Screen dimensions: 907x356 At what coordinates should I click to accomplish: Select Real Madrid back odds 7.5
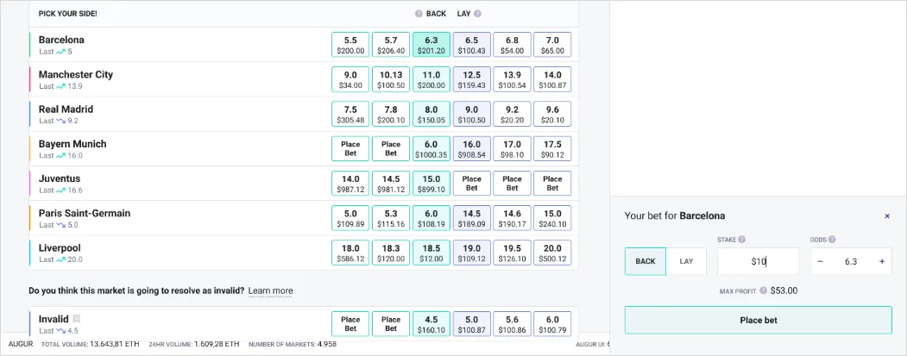click(350, 114)
